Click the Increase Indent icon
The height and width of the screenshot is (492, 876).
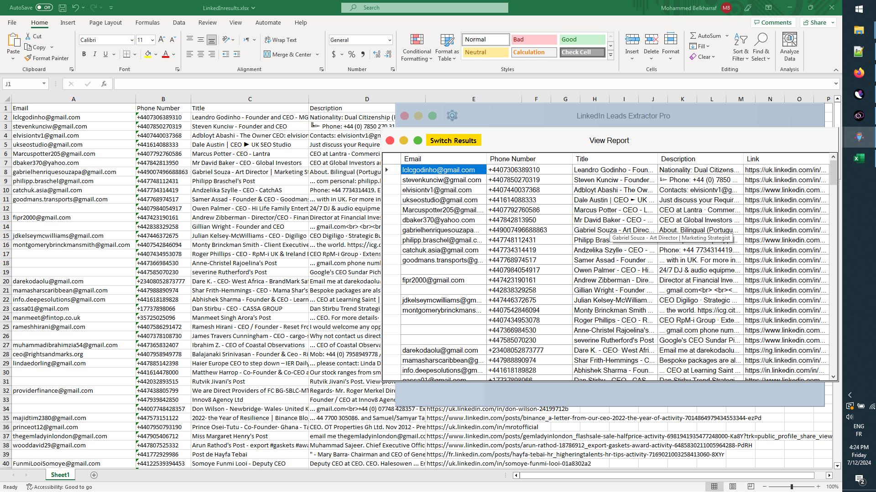(x=237, y=54)
